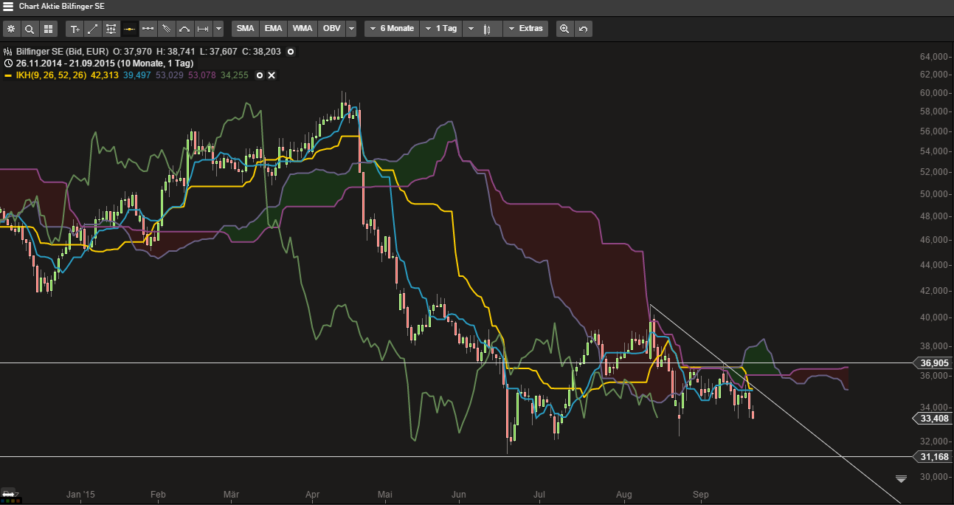Screen dimensions: 954x505
Task: Add WMA indicator
Action: click(x=303, y=29)
